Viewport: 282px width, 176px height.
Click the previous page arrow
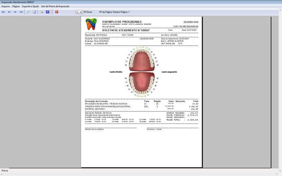pos(9,12)
